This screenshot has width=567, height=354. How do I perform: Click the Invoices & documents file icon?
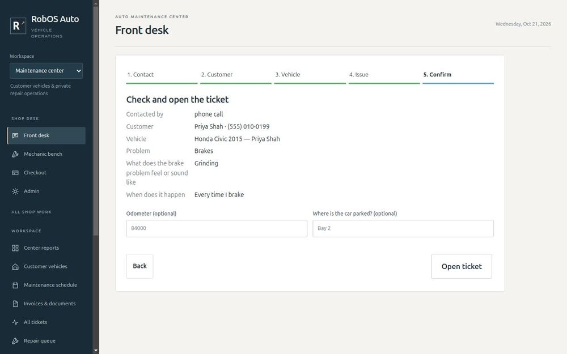click(x=15, y=304)
